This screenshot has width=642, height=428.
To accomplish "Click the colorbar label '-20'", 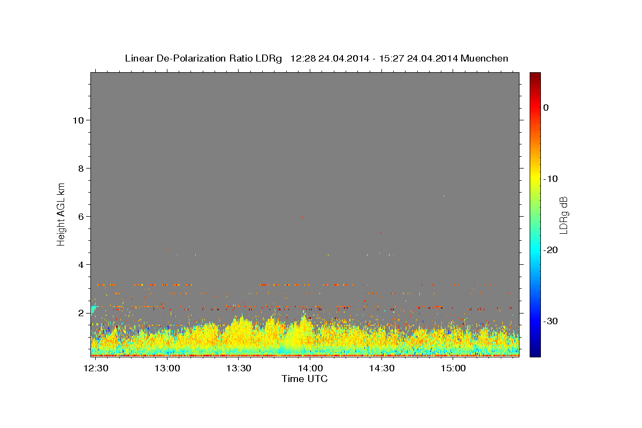I will coord(551,250).
